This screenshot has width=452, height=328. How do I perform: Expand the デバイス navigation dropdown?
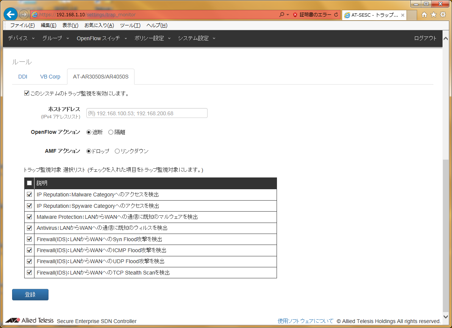[x=21, y=38]
